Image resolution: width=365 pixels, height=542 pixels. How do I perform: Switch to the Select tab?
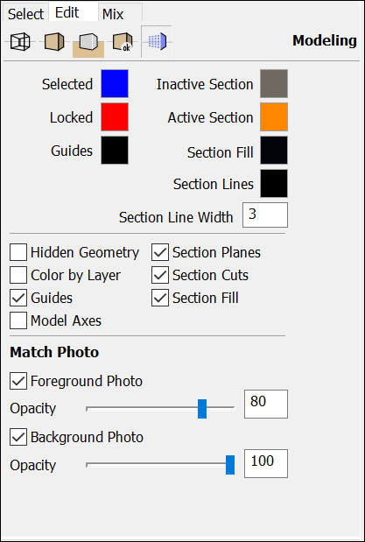[x=25, y=14]
